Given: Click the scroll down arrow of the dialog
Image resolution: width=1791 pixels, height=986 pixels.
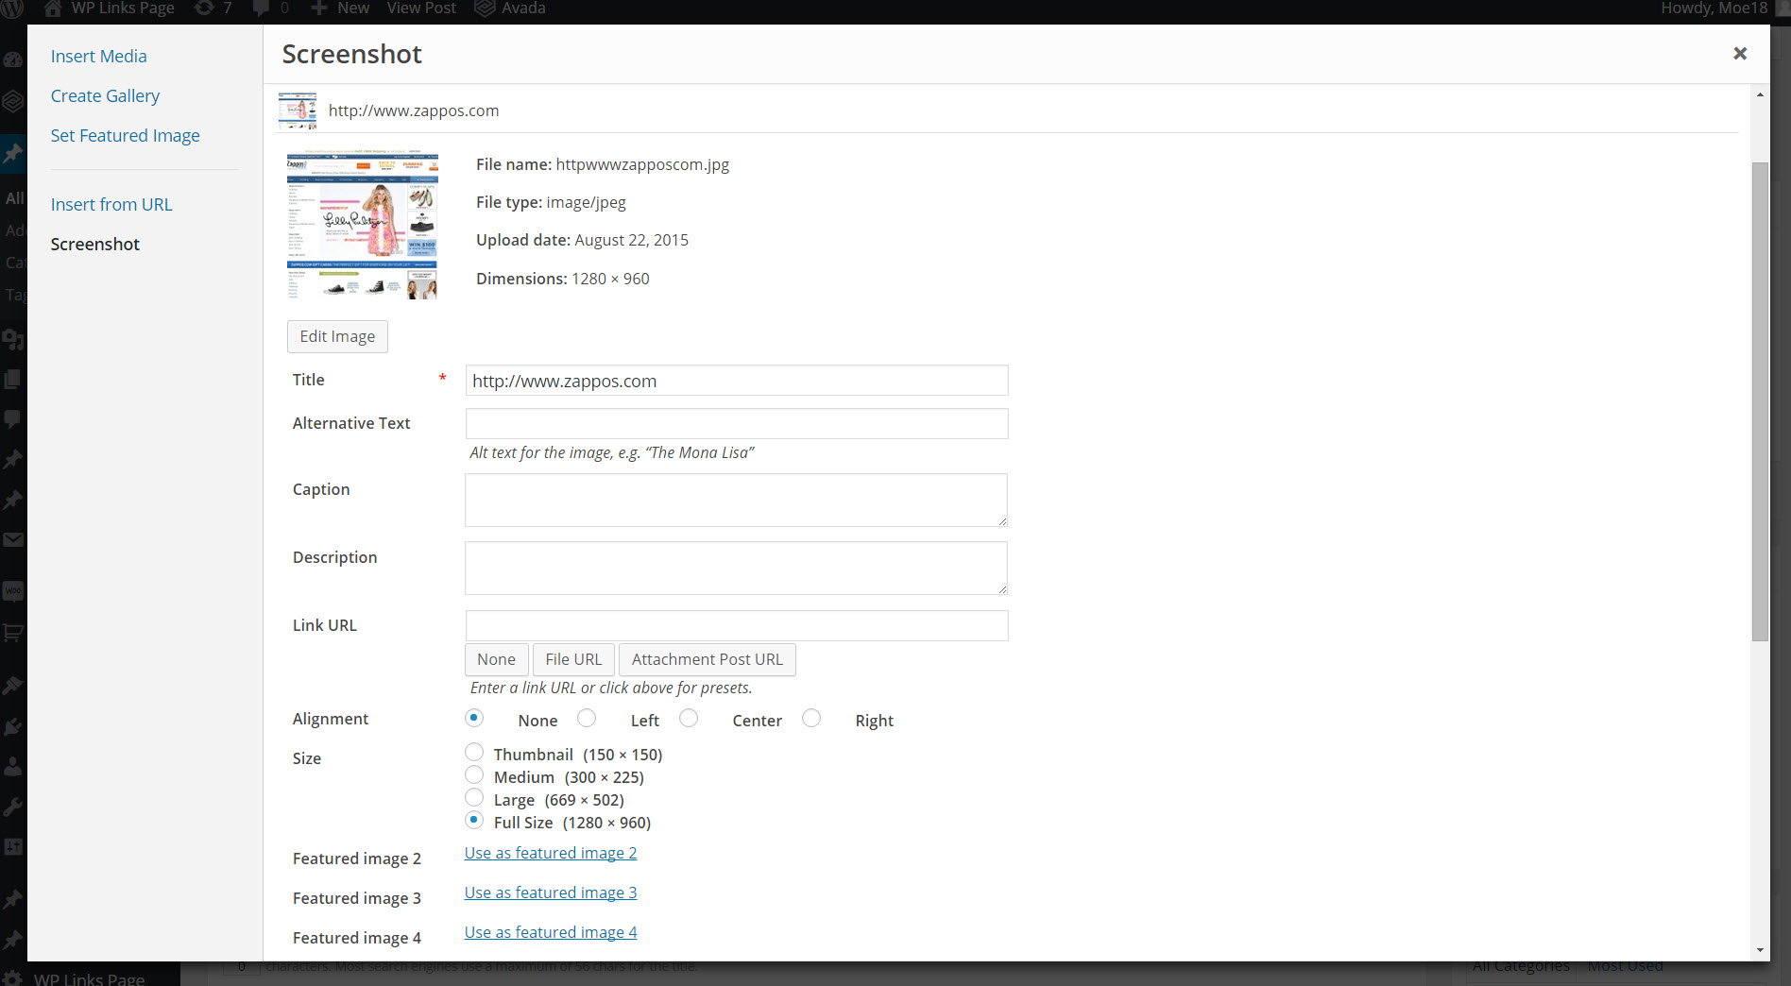Looking at the screenshot, I should (x=1760, y=950).
